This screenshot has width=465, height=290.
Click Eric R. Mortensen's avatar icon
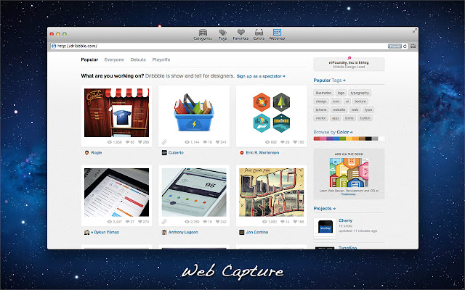[x=241, y=153]
